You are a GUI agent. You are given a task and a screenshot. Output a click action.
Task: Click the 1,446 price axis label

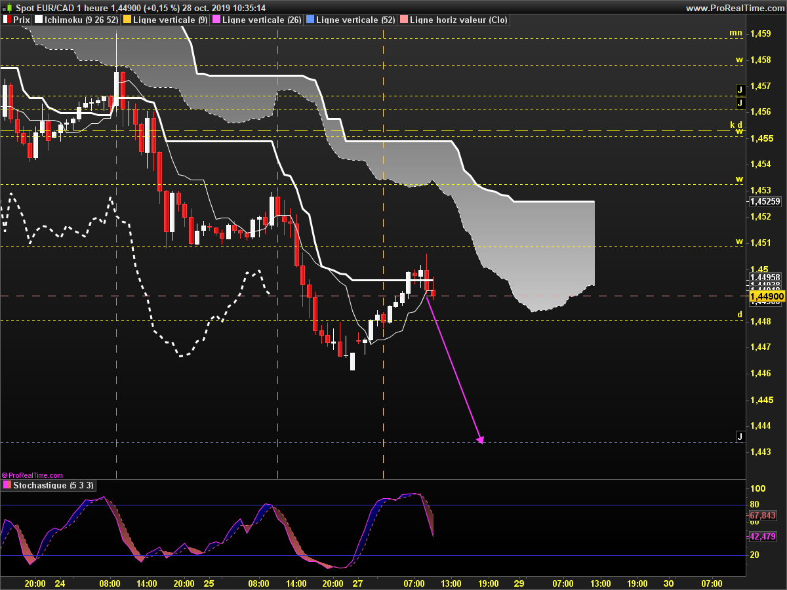coord(760,373)
